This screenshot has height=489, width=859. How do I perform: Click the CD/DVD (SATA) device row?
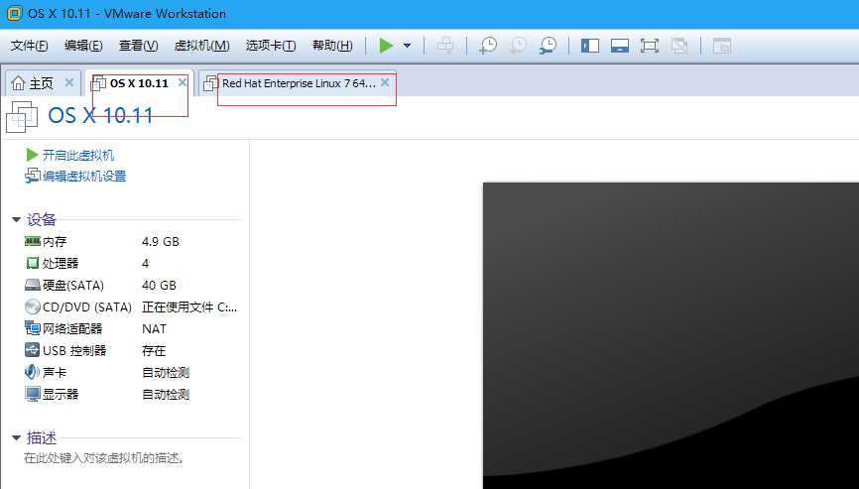pyautogui.click(x=132, y=307)
